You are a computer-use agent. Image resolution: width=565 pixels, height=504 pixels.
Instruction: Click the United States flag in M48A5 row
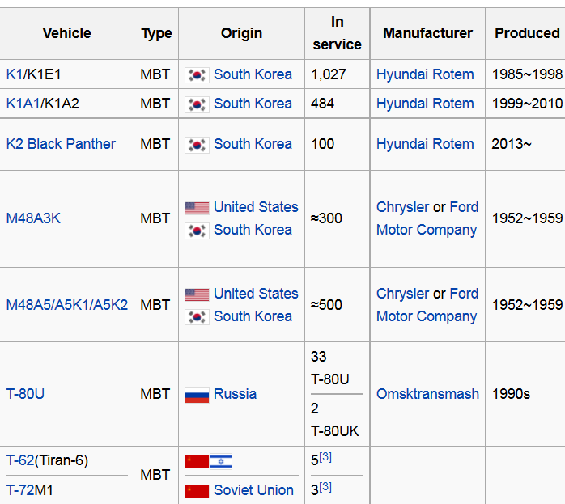tap(197, 294)
